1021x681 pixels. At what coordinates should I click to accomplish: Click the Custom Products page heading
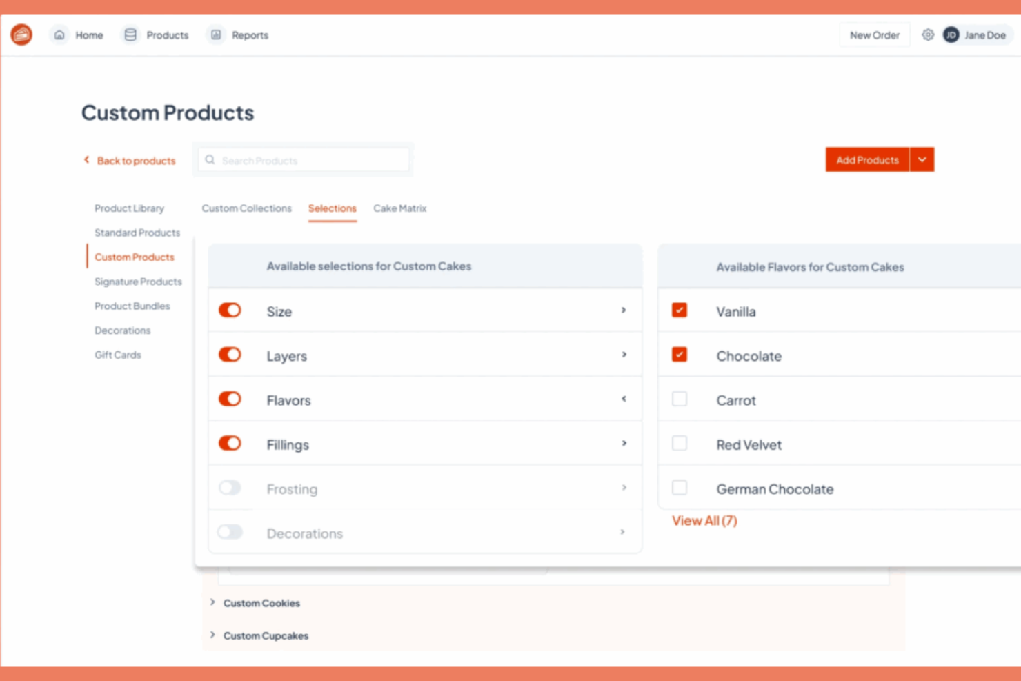[x=168, y=112]
